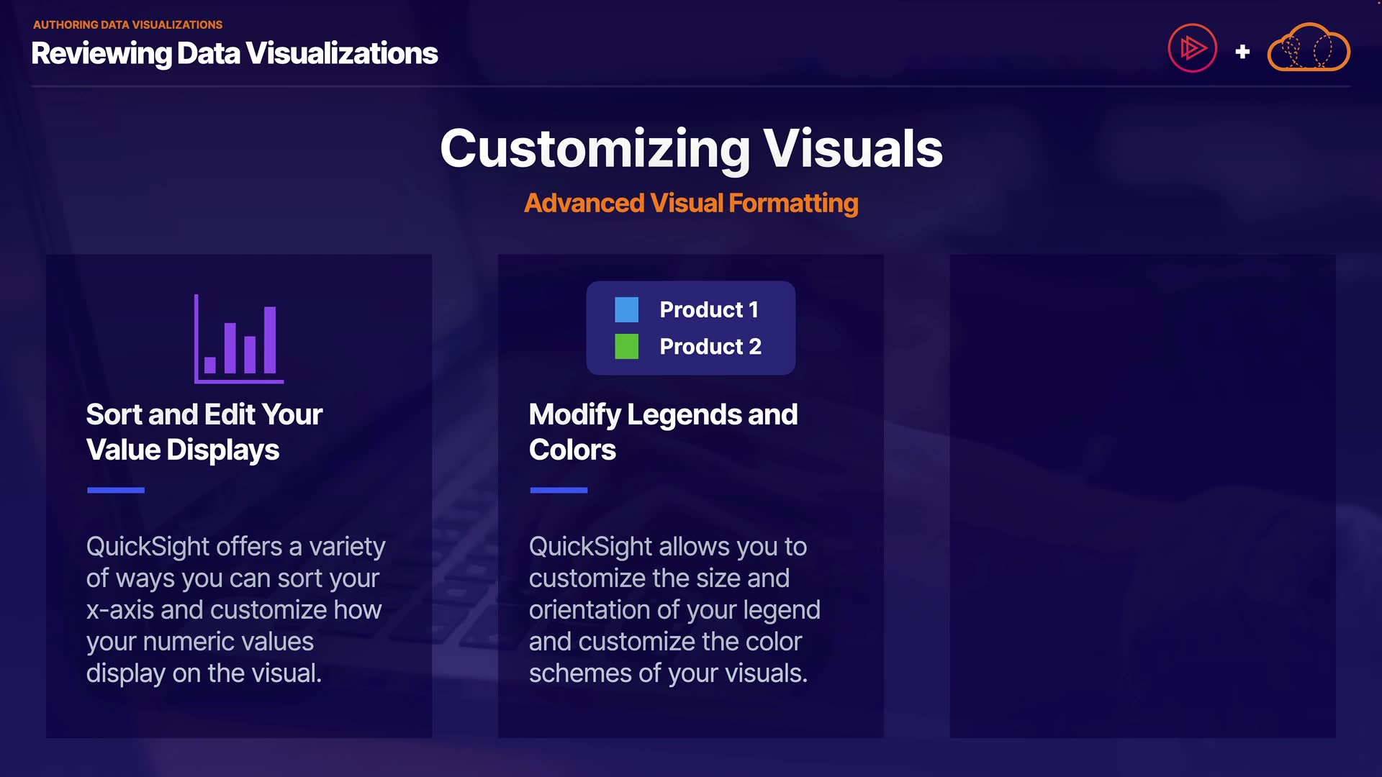Click the legend box background beside Product labels

point(778,327)
